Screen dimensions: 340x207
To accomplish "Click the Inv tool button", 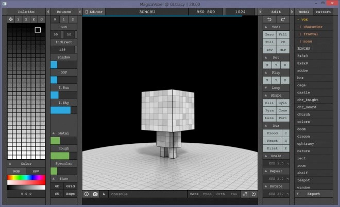I will click(x=269, y=50).
